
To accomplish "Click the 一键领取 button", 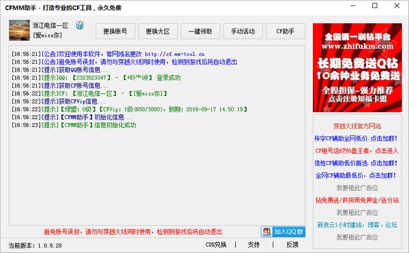I will tap(200, 31).
